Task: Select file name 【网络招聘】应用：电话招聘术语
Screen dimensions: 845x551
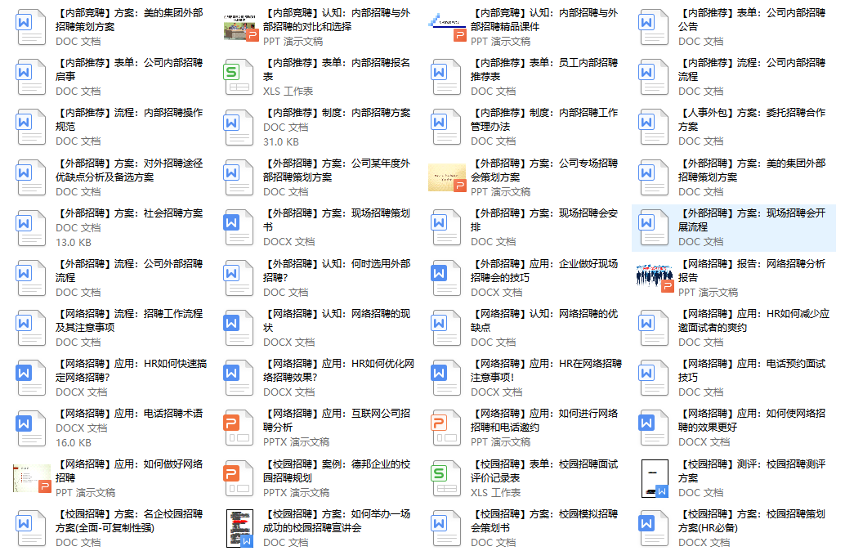Action: pos(129,414)
